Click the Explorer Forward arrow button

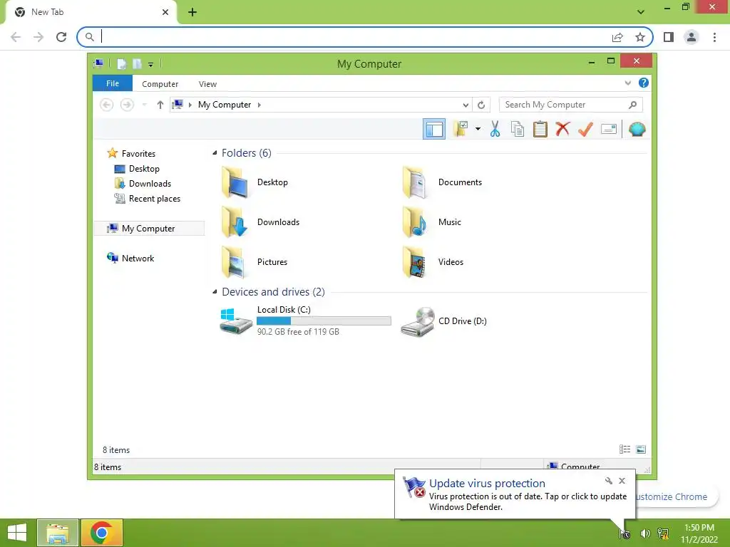coord(127,105)
